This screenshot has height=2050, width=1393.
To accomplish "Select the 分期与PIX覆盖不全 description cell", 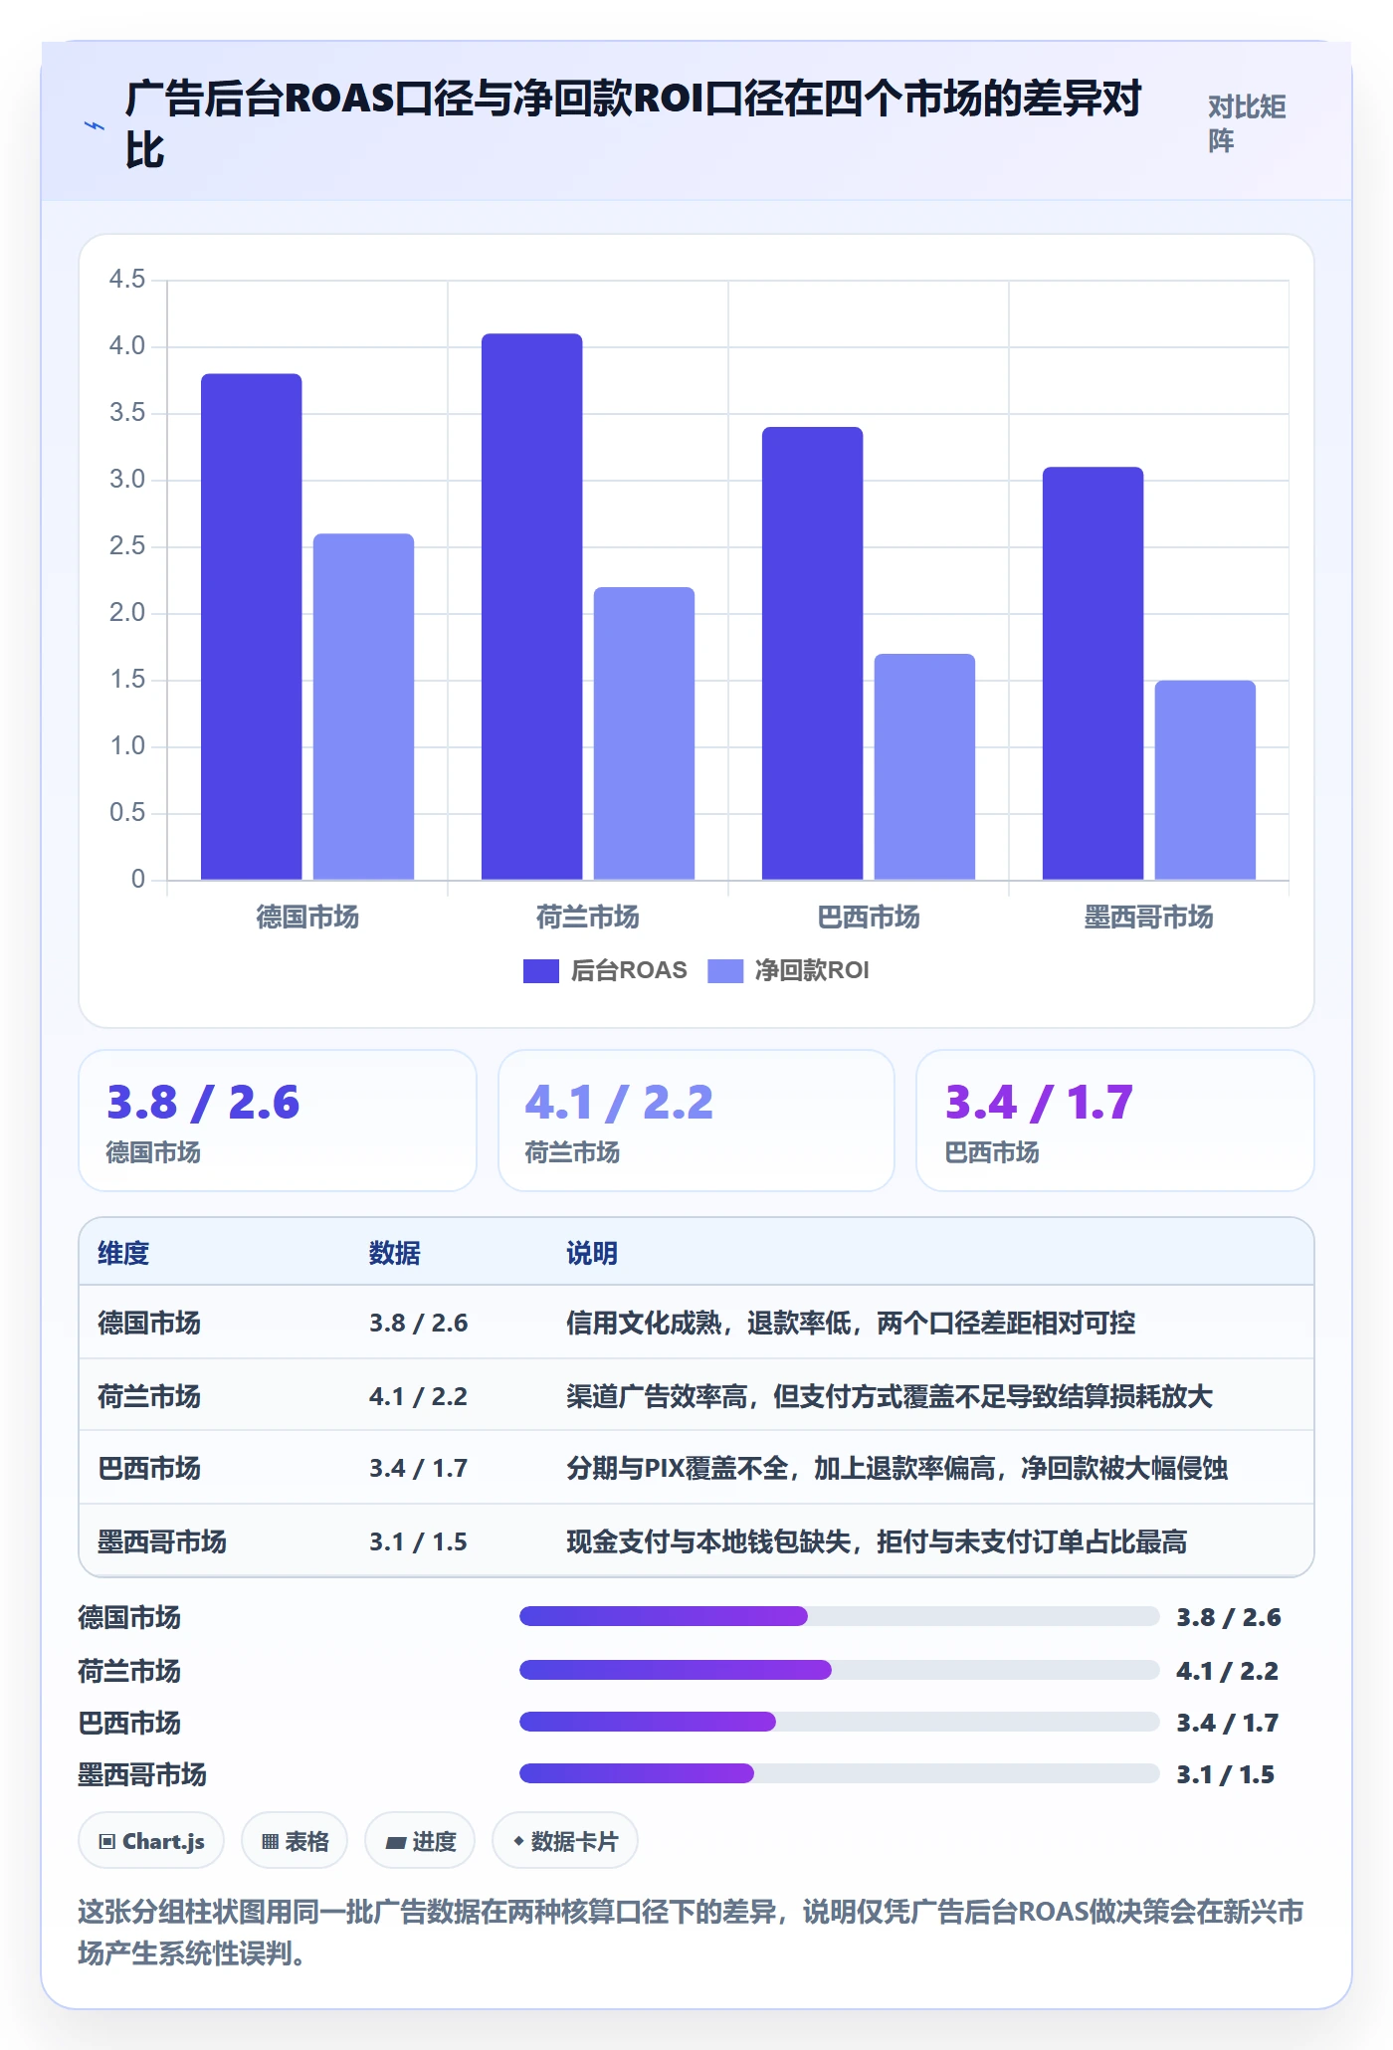I will (896, 1468).
